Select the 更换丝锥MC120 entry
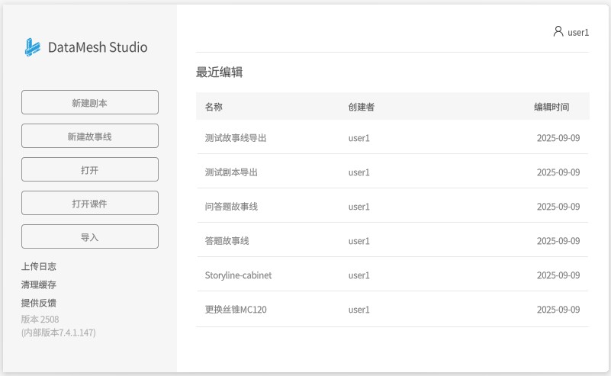 click(236, 310)
